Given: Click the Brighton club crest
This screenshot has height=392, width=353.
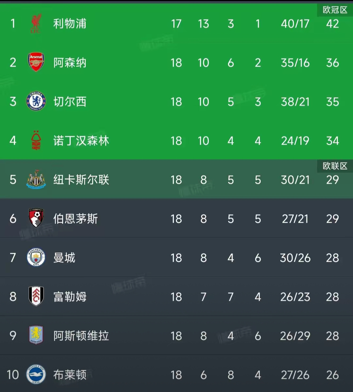Looking at the screenshot, I should pyautogui.click(x=36, y=374).
